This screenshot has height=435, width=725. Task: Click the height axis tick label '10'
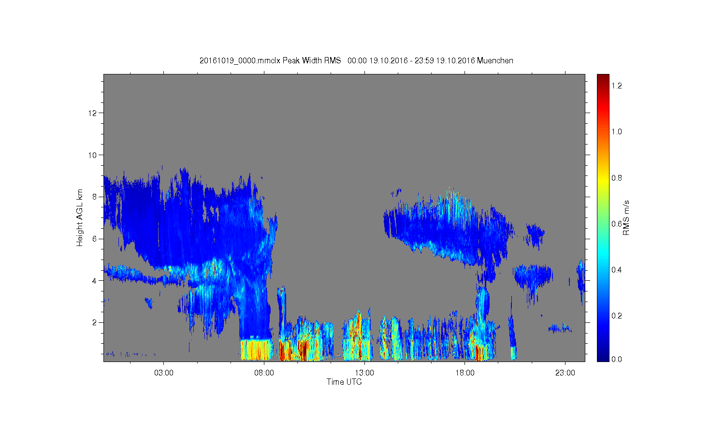(93, 155)
